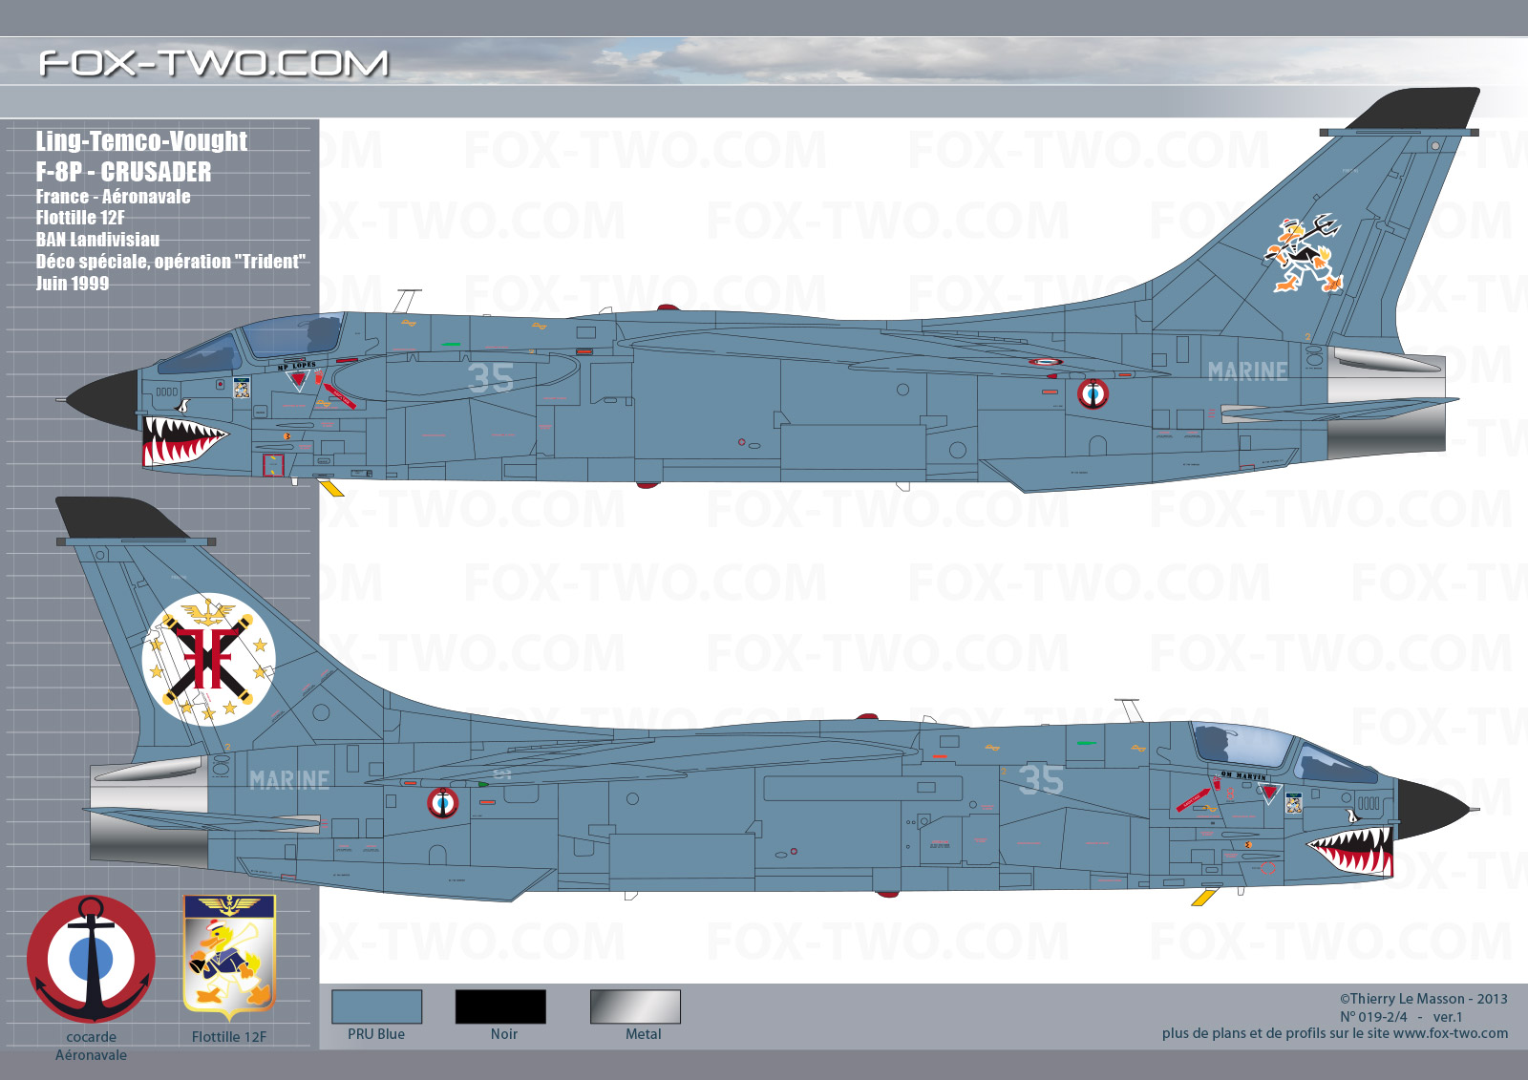Screen dimensions: 1528x1080
Task: Click the metal exhaust nozzle of lower aircraft
Action: [148, 812]
